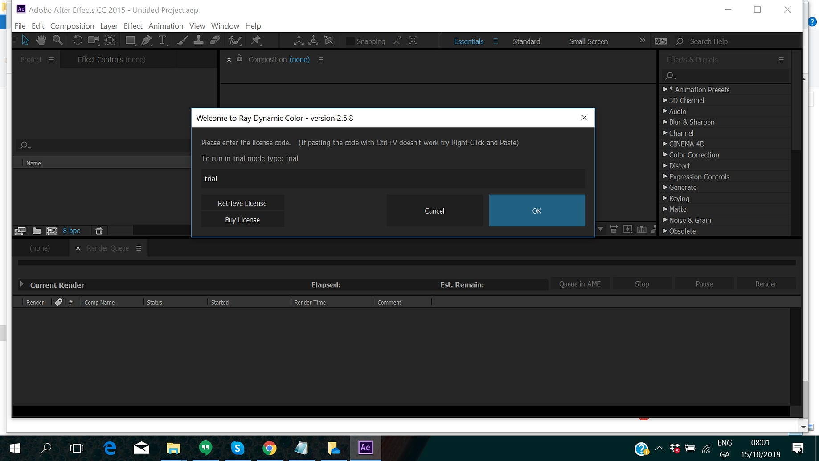Image resolution: width=819 pixels, height=461 pixels.
Task: Open Skype from the taskbar
Action: coord(237,448)
